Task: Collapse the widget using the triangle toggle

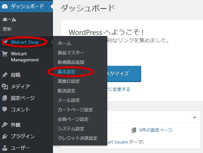Action: [x=195, y=117]
